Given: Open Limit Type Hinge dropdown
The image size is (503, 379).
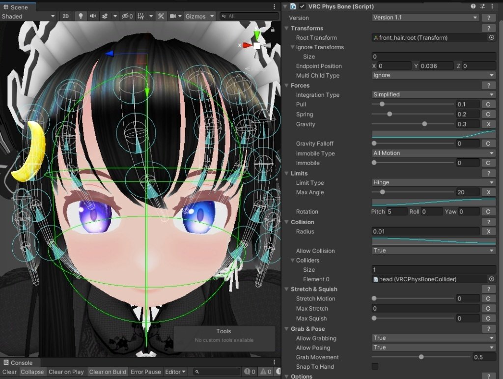Looking at the screenshot, I should click(434, 182).
